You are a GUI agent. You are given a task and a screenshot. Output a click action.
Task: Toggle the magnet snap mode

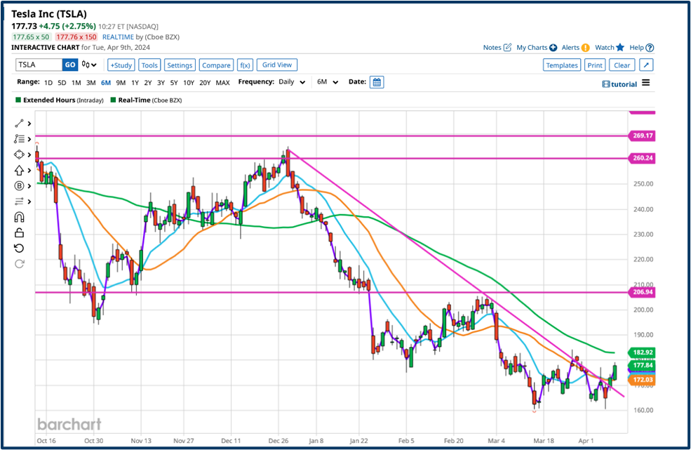coord(19,217)
